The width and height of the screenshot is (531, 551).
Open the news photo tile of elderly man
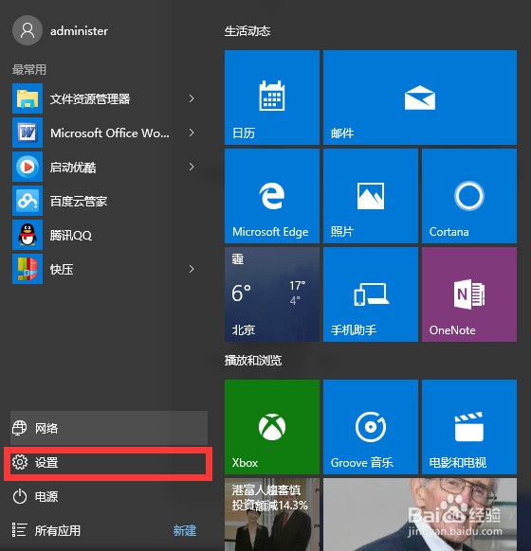pos(420,514)
